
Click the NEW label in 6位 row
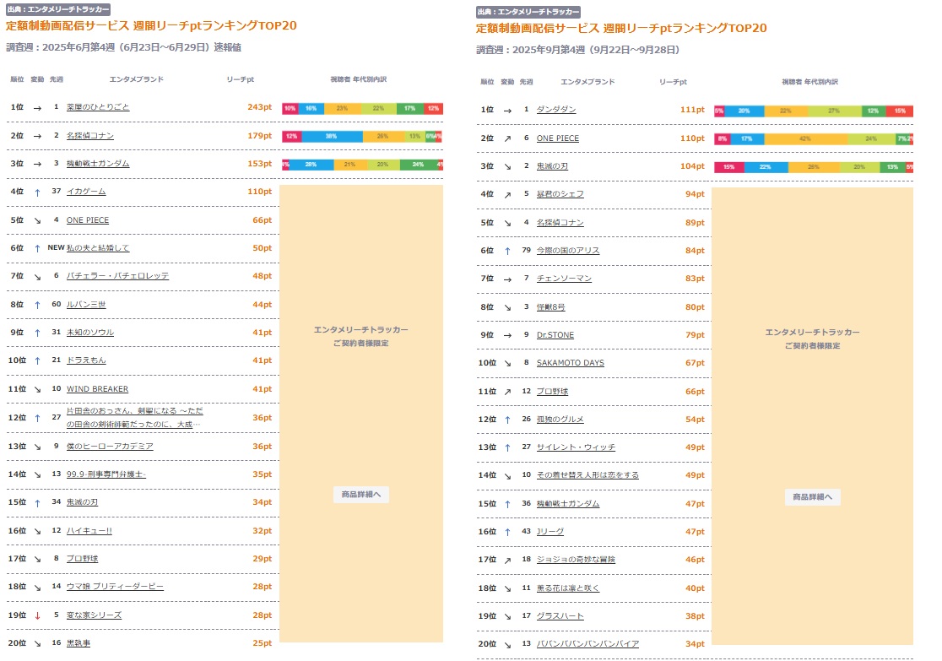pos(56,247)
